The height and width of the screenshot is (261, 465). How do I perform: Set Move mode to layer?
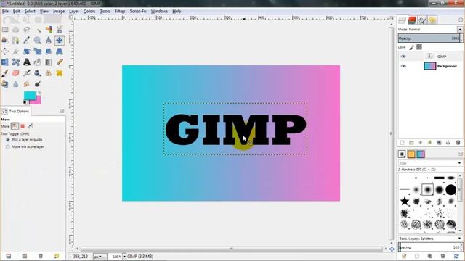click(15, 126)
